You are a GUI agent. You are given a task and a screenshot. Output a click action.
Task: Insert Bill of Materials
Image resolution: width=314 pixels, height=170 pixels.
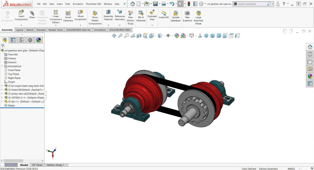pos(141,16)
